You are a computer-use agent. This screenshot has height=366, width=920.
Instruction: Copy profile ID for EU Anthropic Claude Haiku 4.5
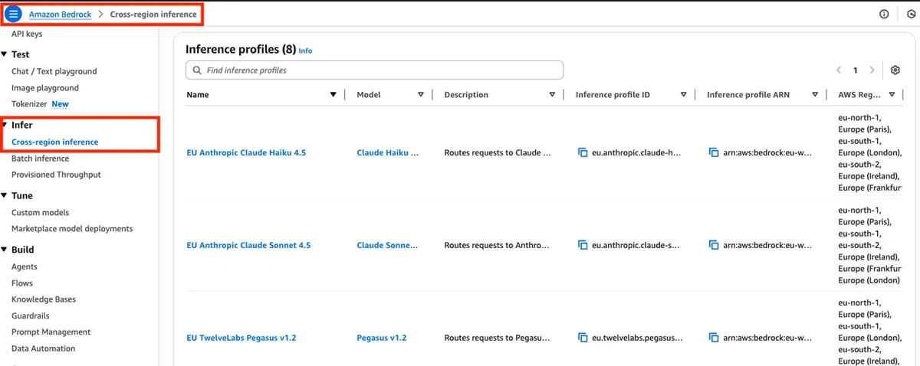(x=583, y=153)
